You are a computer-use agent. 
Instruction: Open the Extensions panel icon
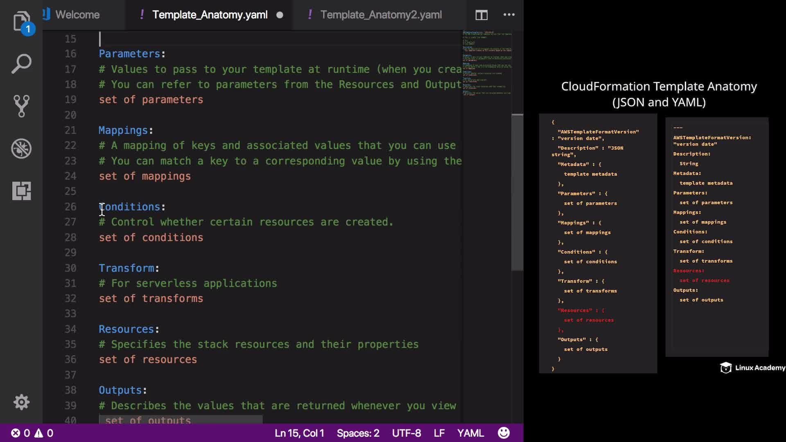(21, 191)
